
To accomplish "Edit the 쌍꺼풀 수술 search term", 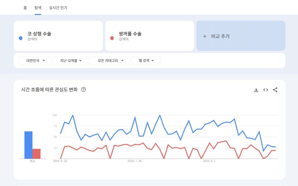I will pyautogui.click(x=130, y=34).
